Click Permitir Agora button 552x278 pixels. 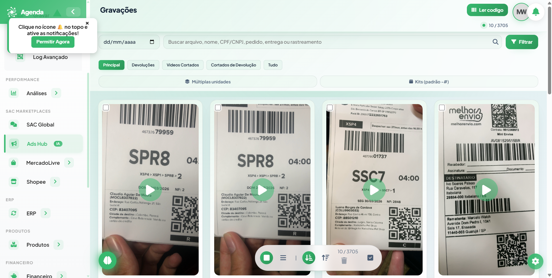[53, 42]
